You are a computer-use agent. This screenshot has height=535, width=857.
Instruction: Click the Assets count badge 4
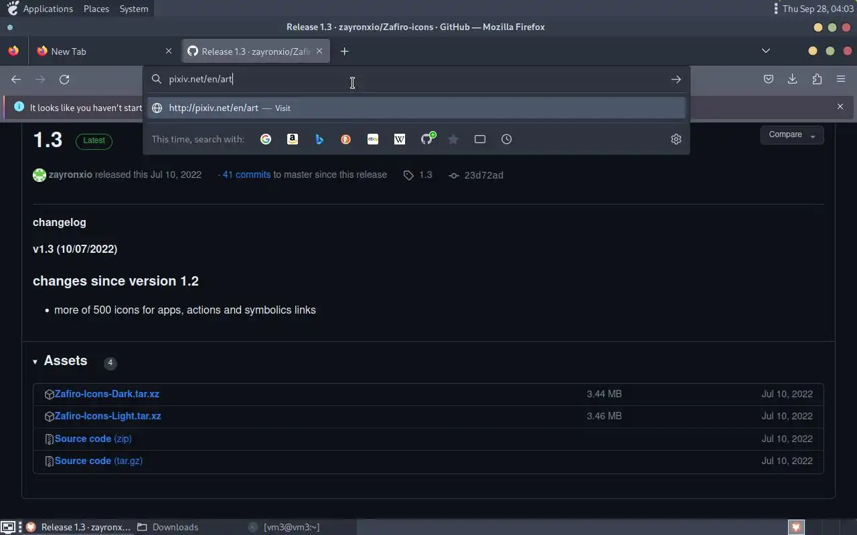[110, 362]
